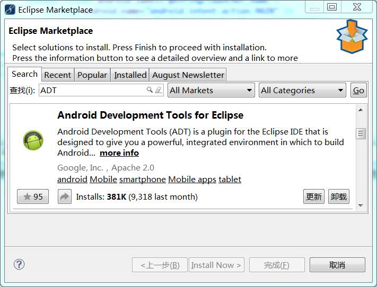This screenshot has height=287, width=377.
Task: Click the Android Development Tools for Eclipse title
Action: pyautogui.click(x=150, y=115)
